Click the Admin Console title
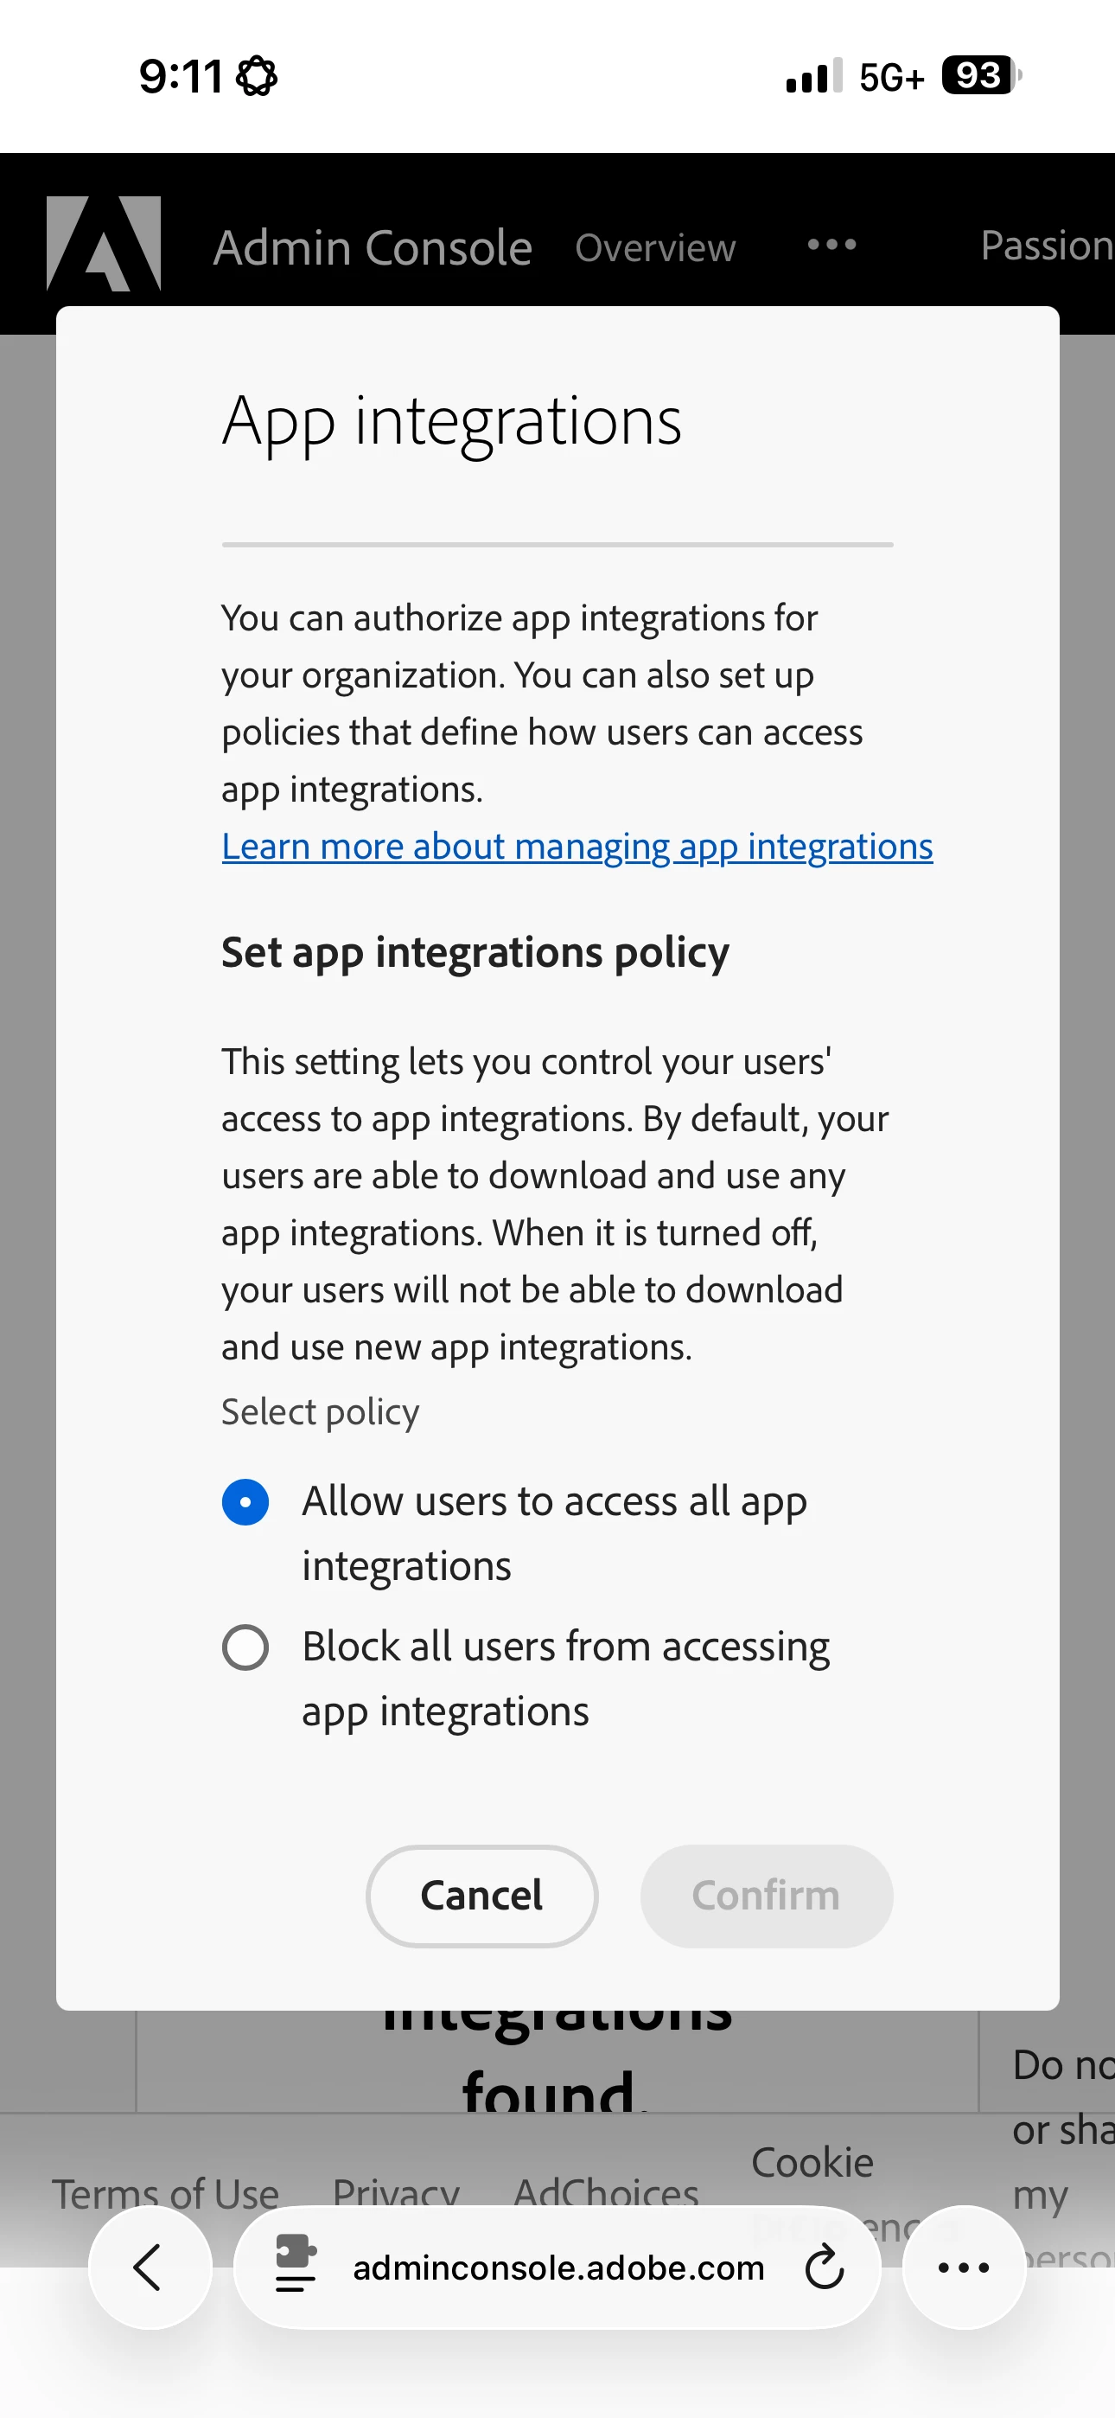The image size is (1115, 2418). 373,248
